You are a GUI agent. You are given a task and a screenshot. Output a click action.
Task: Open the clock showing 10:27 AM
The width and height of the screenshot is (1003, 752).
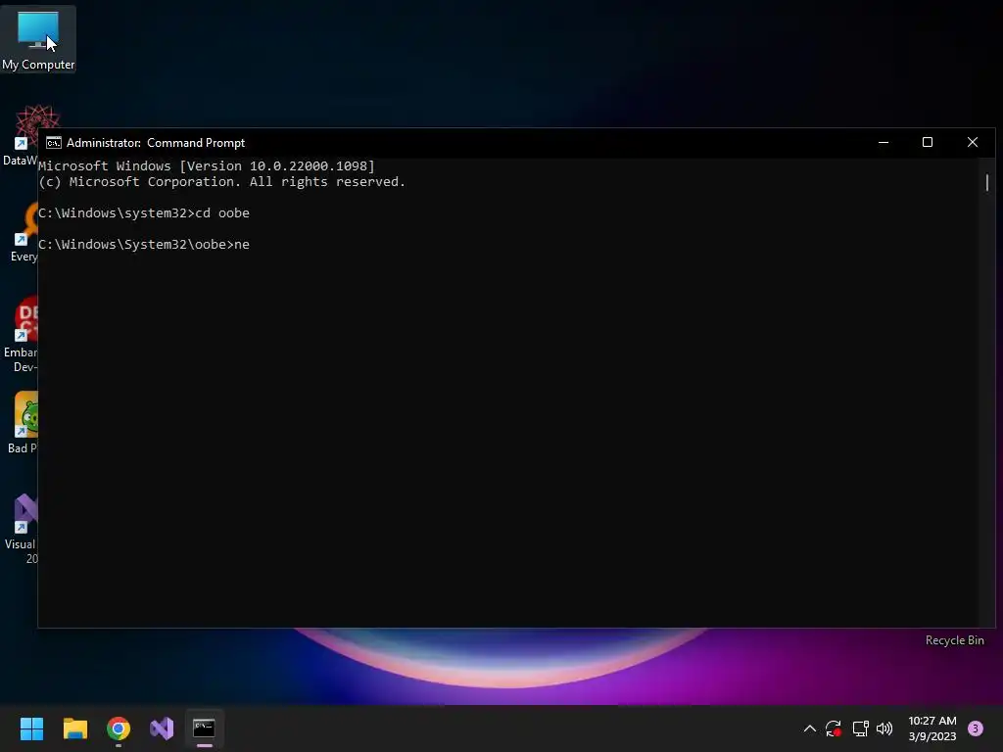coord(932,728)
